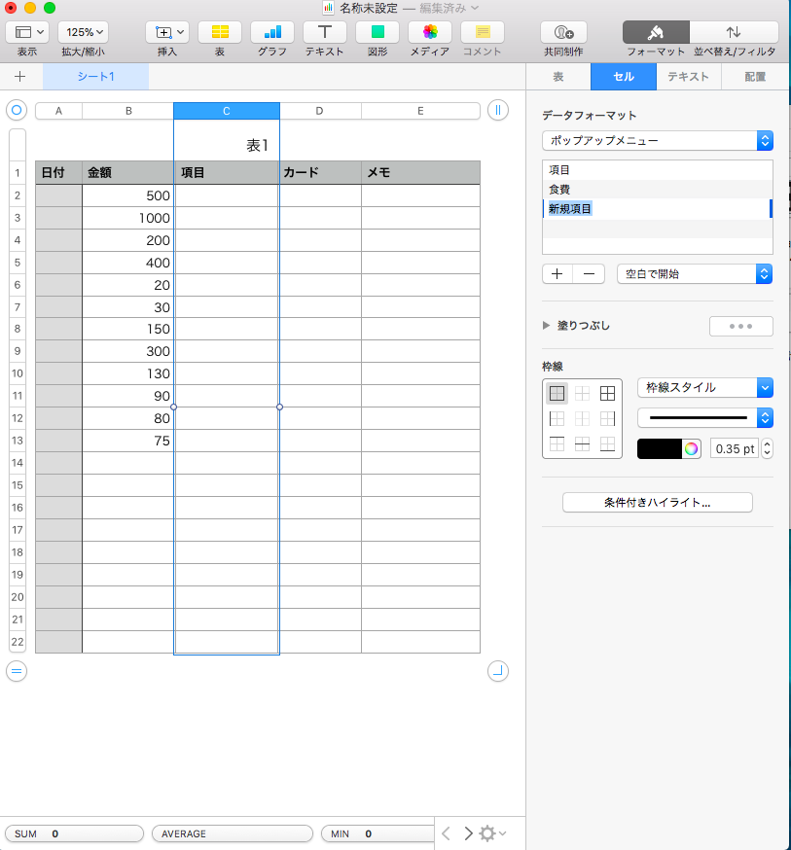The height and width of the screenshot is (850, 791).
Task: Open the ポップアップメニュー data format dropdown
Action: [x=657, y=139]
